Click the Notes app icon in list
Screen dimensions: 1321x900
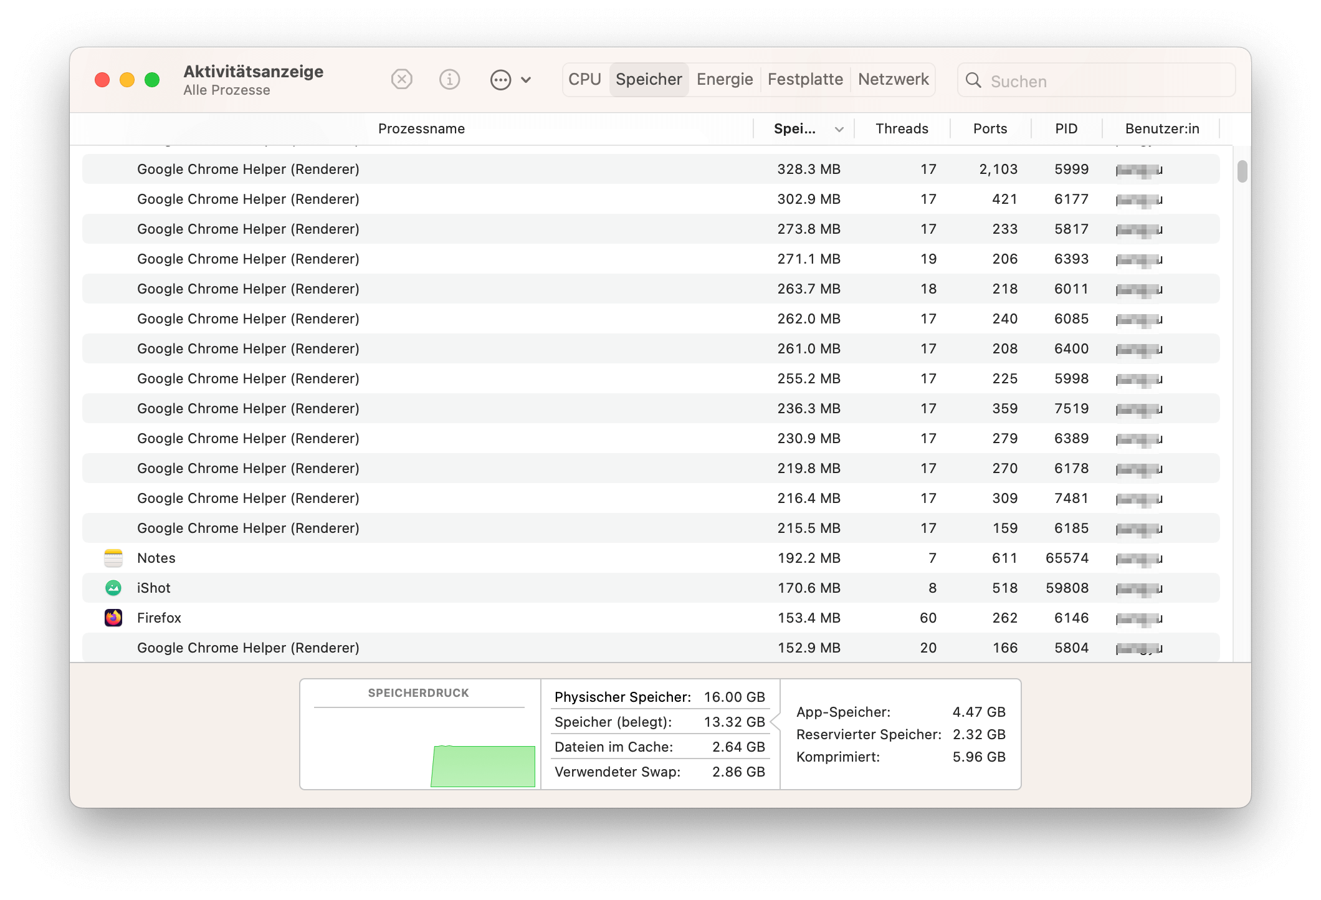[113, 558]
